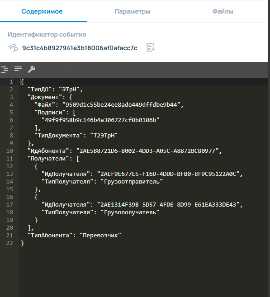Click file value 9509d1c55be24ee8ade449dffdbe9b44

tap(121, 104)
